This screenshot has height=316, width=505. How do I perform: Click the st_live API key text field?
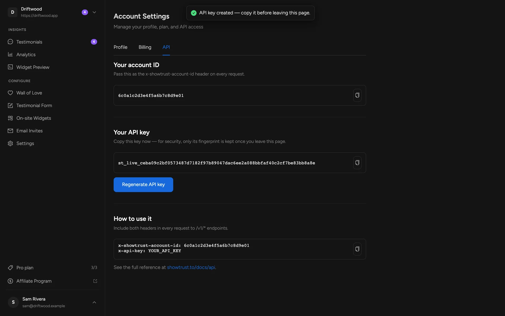click(240, 163)
